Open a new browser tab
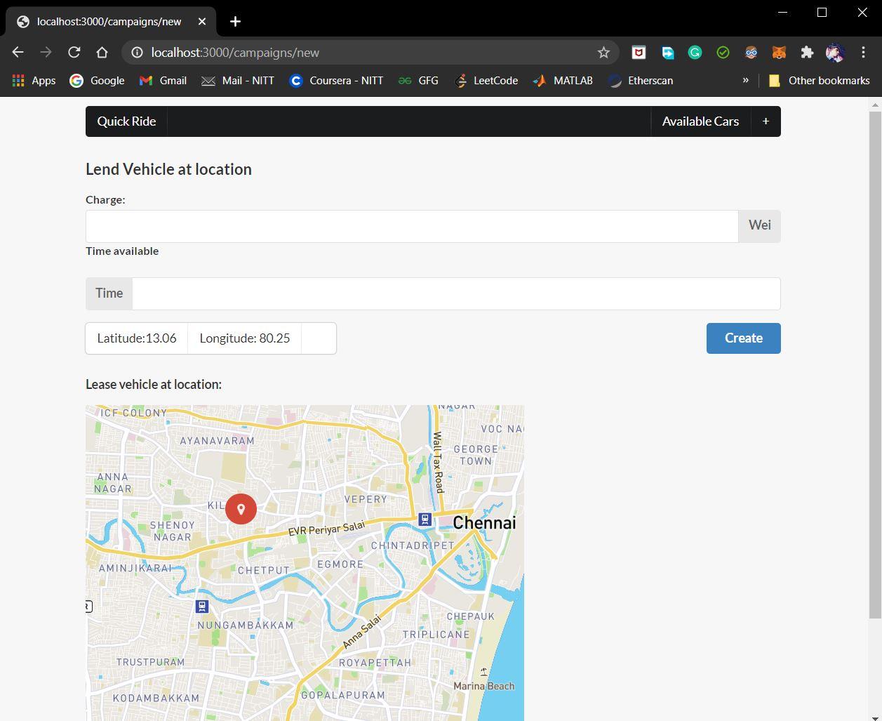The width and height of the screenshot is (882, 721). click(x=235, y=22)
